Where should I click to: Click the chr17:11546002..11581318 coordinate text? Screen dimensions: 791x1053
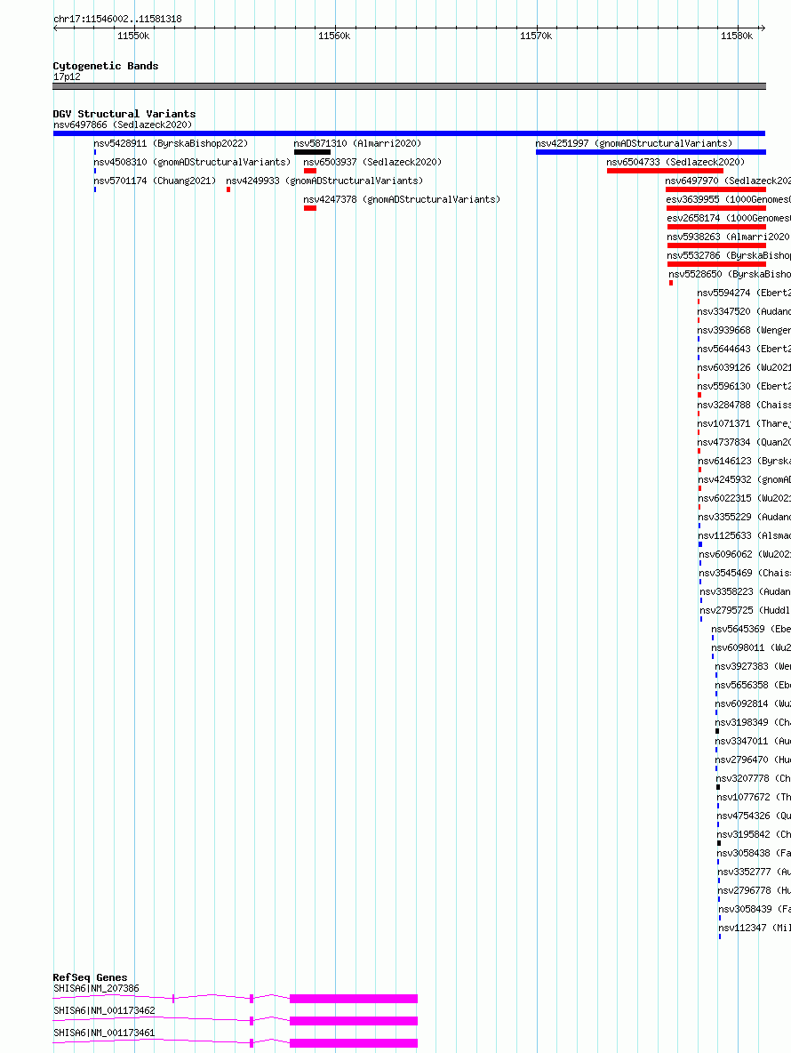pyautogui.click(x=117, y=19)
